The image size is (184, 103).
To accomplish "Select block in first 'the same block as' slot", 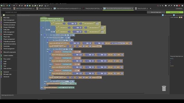I will point(97,23).
